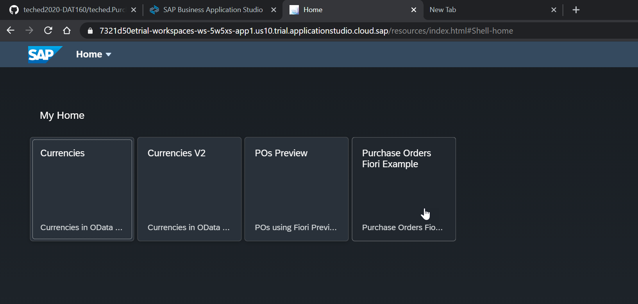Close the GitHub teched2020 tab

tap(134, 10)
